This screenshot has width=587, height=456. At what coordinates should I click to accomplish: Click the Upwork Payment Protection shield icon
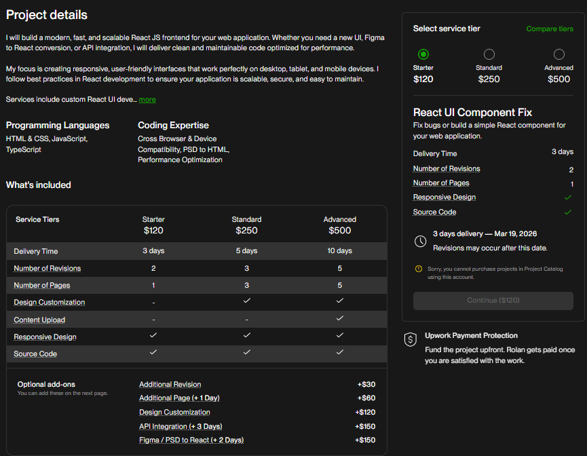(x=411, y=341)
